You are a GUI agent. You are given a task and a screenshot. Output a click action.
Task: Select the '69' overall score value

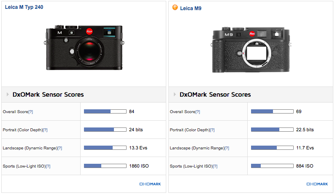(x=299, y=111)
